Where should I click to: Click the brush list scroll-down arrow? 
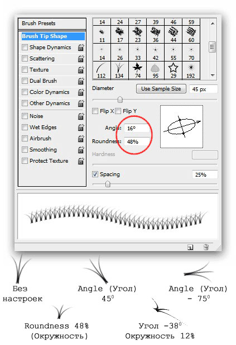213,75
